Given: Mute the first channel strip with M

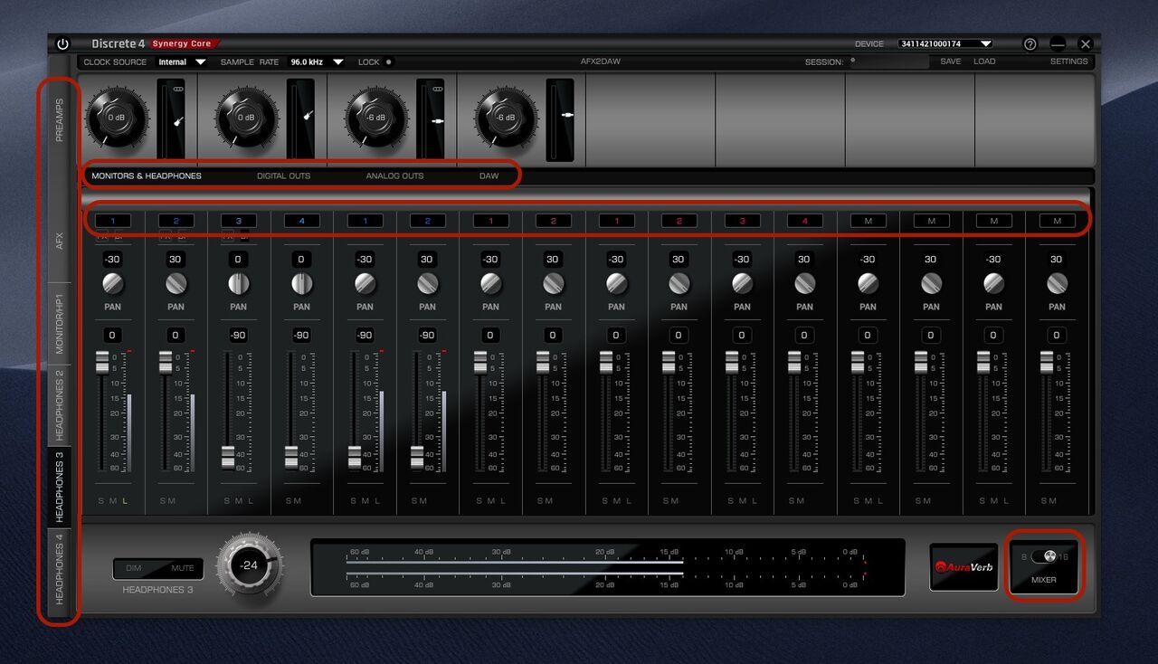Looking at the screenshot, I should click(112, 500).
